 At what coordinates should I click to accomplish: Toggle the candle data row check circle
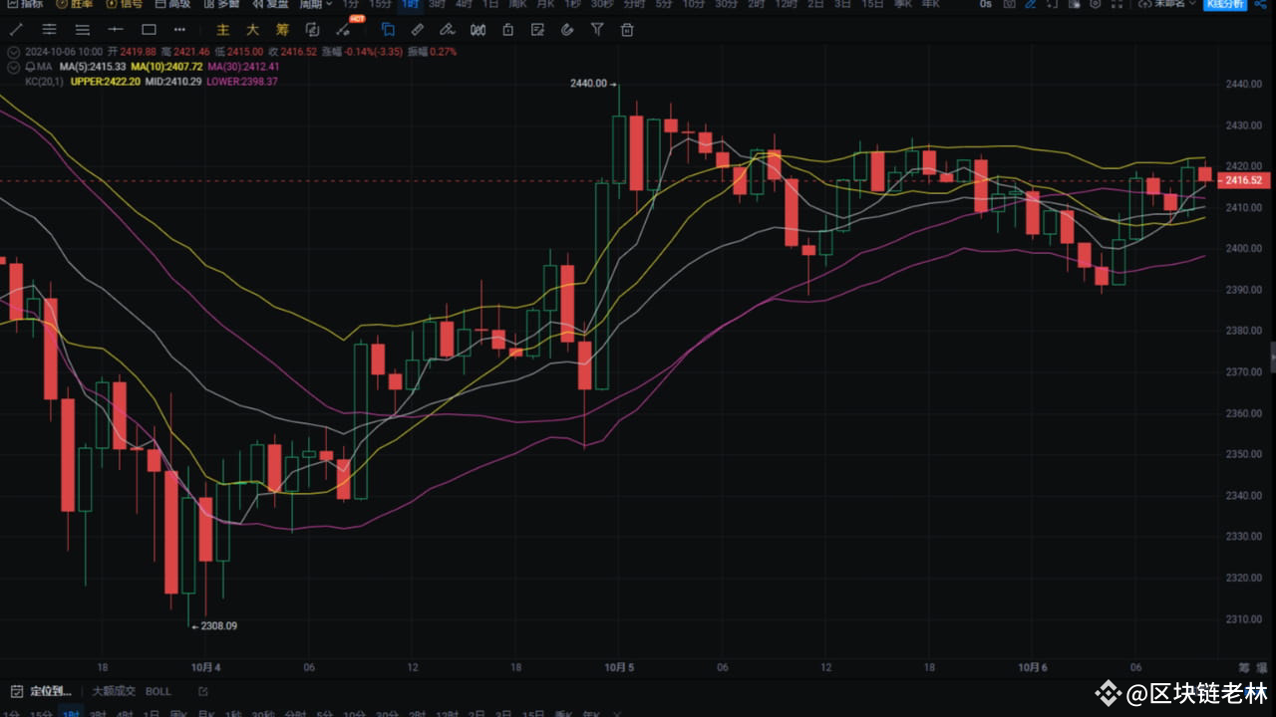[13, 52]
